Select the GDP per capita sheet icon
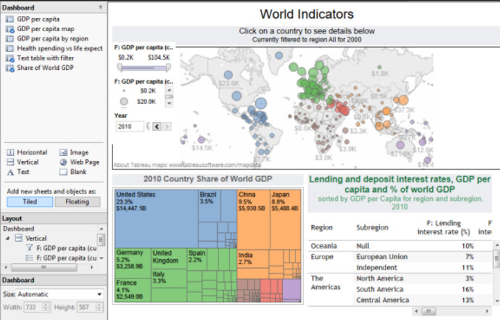 10,19
